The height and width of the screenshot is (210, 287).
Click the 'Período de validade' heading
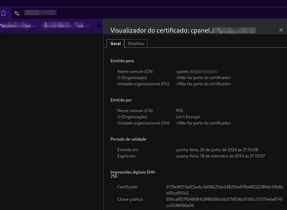tap(128, 139)
